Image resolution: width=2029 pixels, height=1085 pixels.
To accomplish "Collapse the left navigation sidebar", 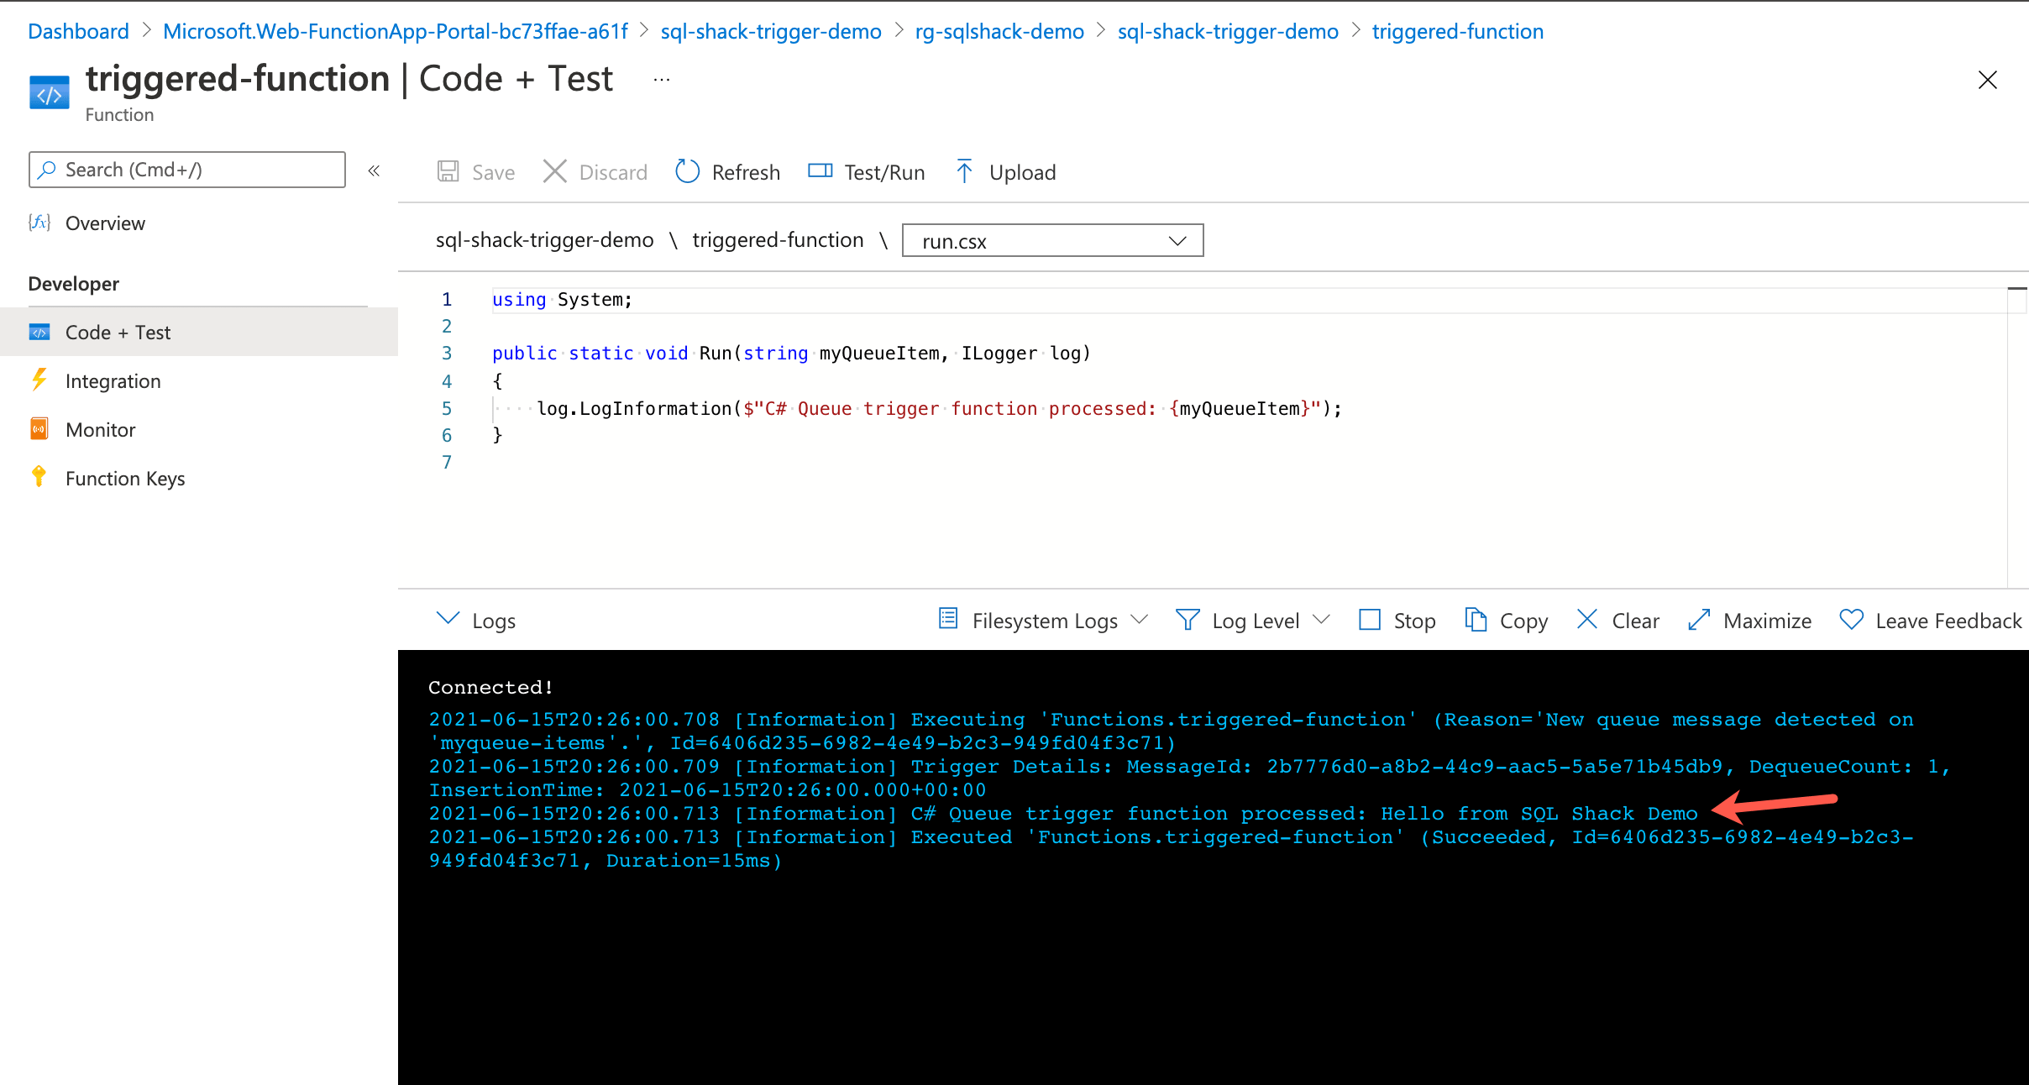I will 375,170.
